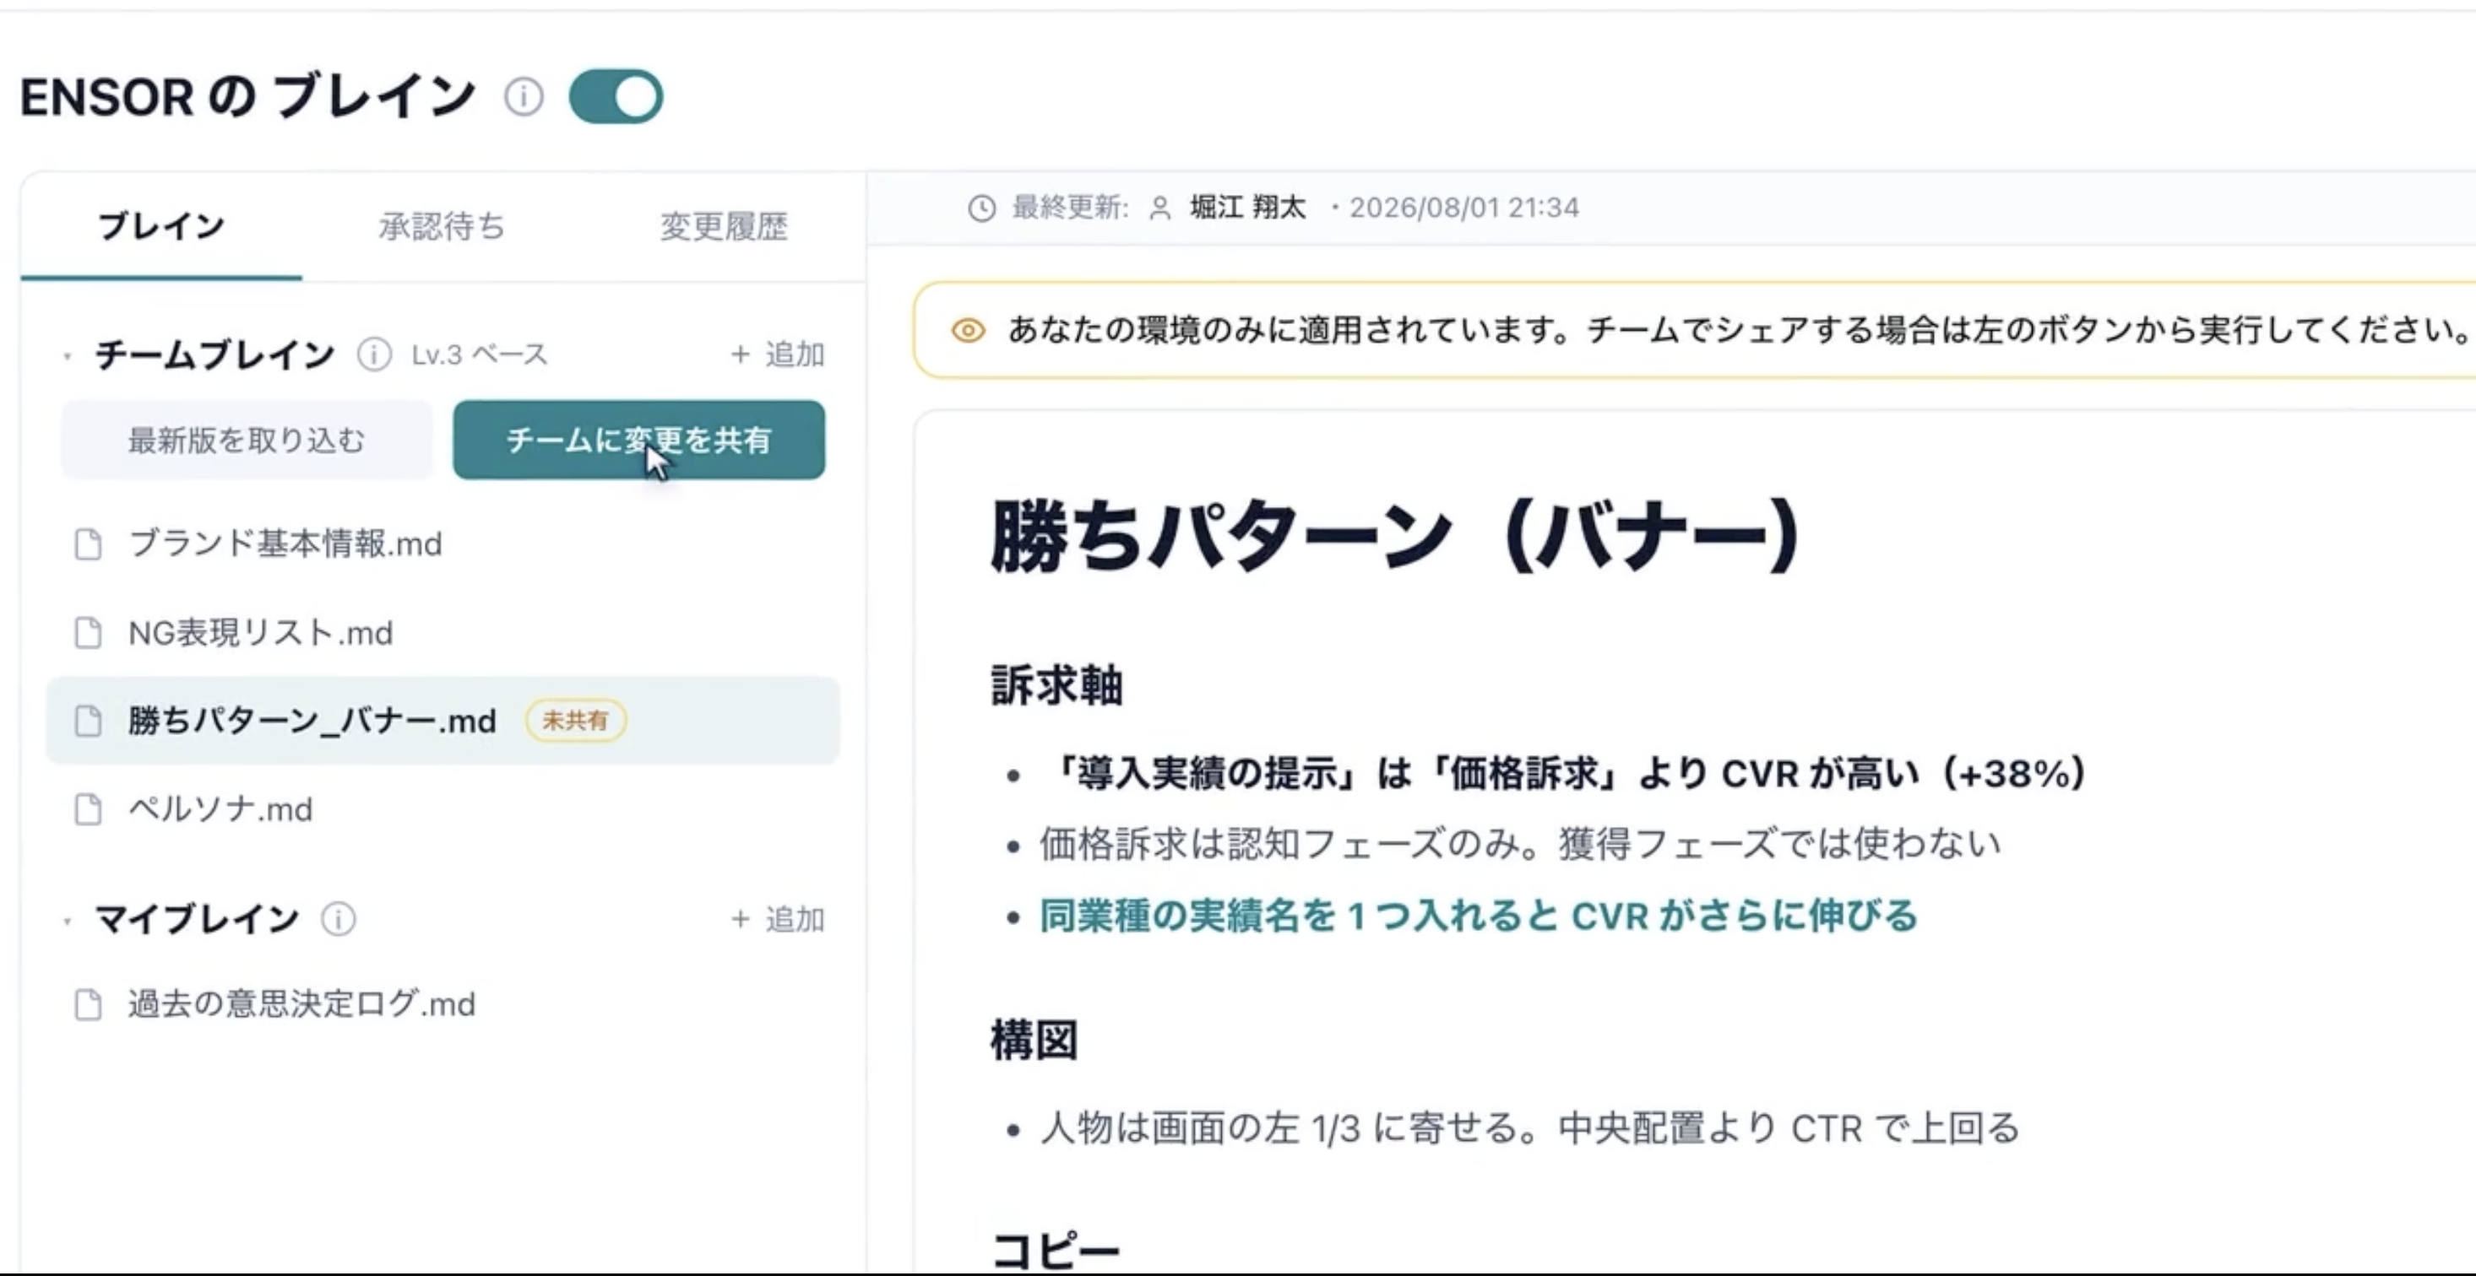Click the heading 勝ちパターン（バナー）
2476x1276 pixels.
coord(1395,536)
